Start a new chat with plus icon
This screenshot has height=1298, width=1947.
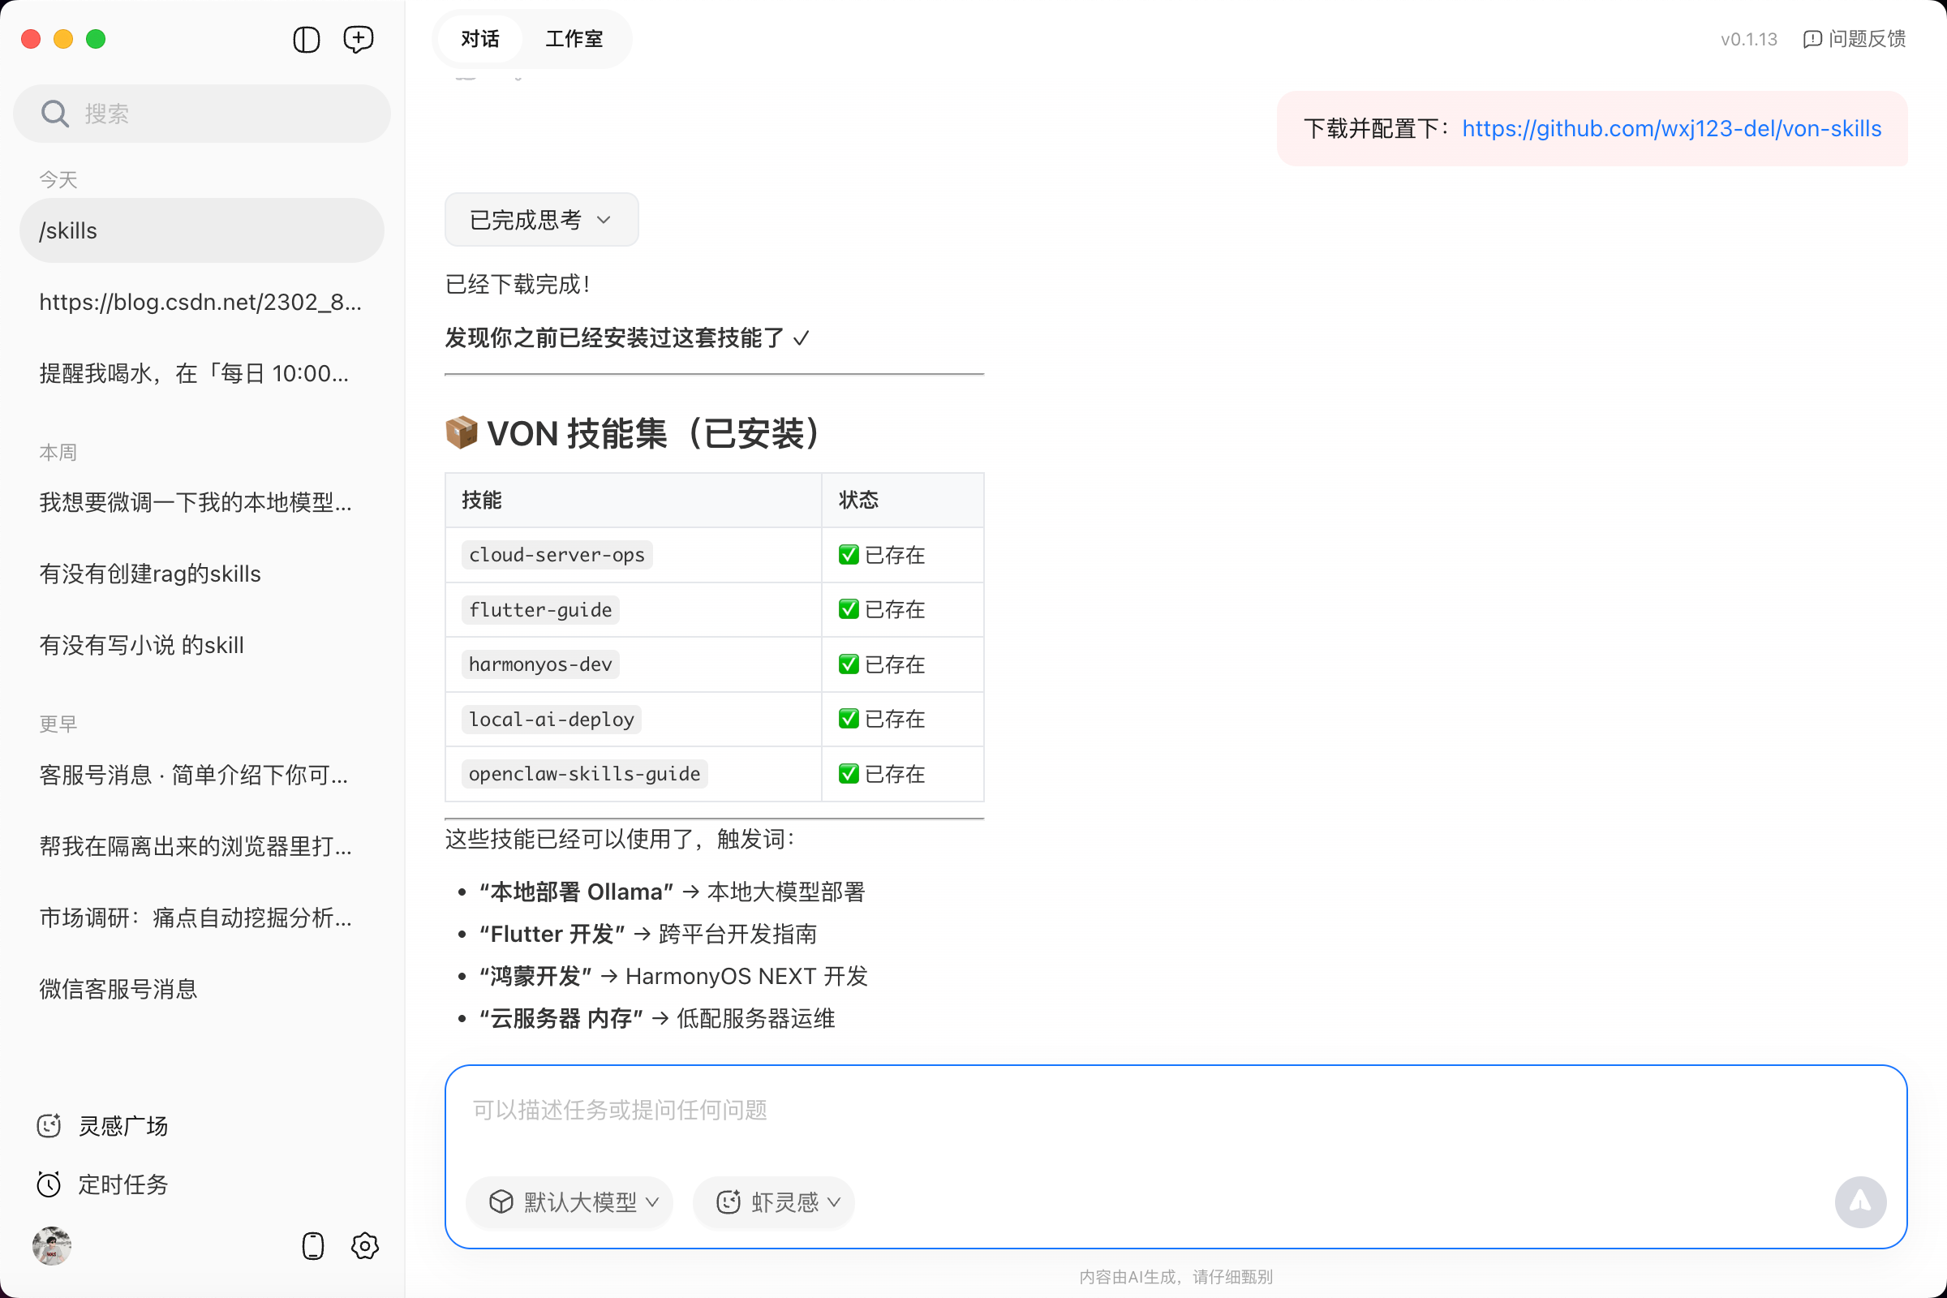pyautogui.click(x=359, y=39)
